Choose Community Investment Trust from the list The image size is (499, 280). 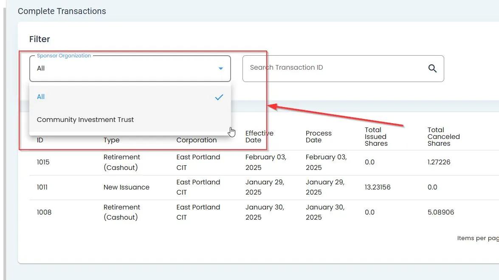point(85,120)
